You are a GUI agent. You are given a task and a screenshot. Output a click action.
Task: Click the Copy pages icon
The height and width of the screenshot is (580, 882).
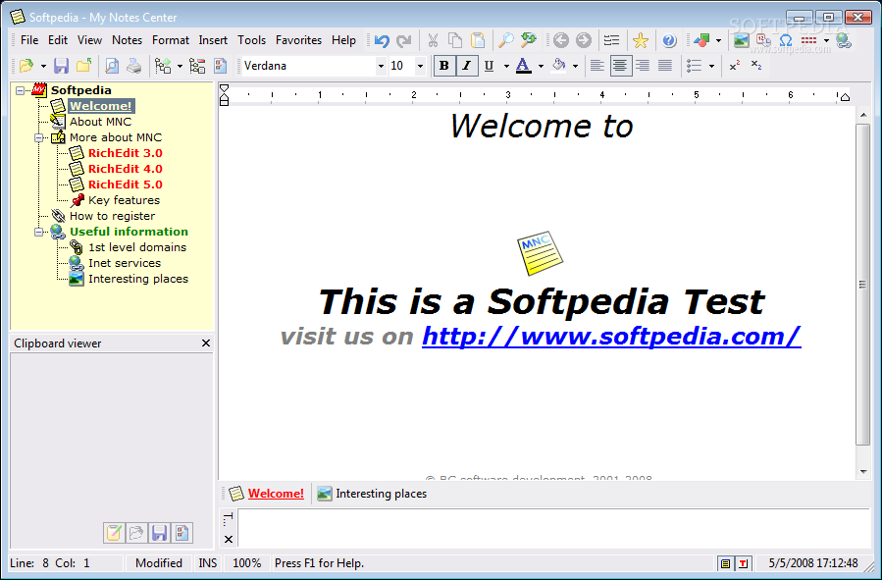point(455,40)
